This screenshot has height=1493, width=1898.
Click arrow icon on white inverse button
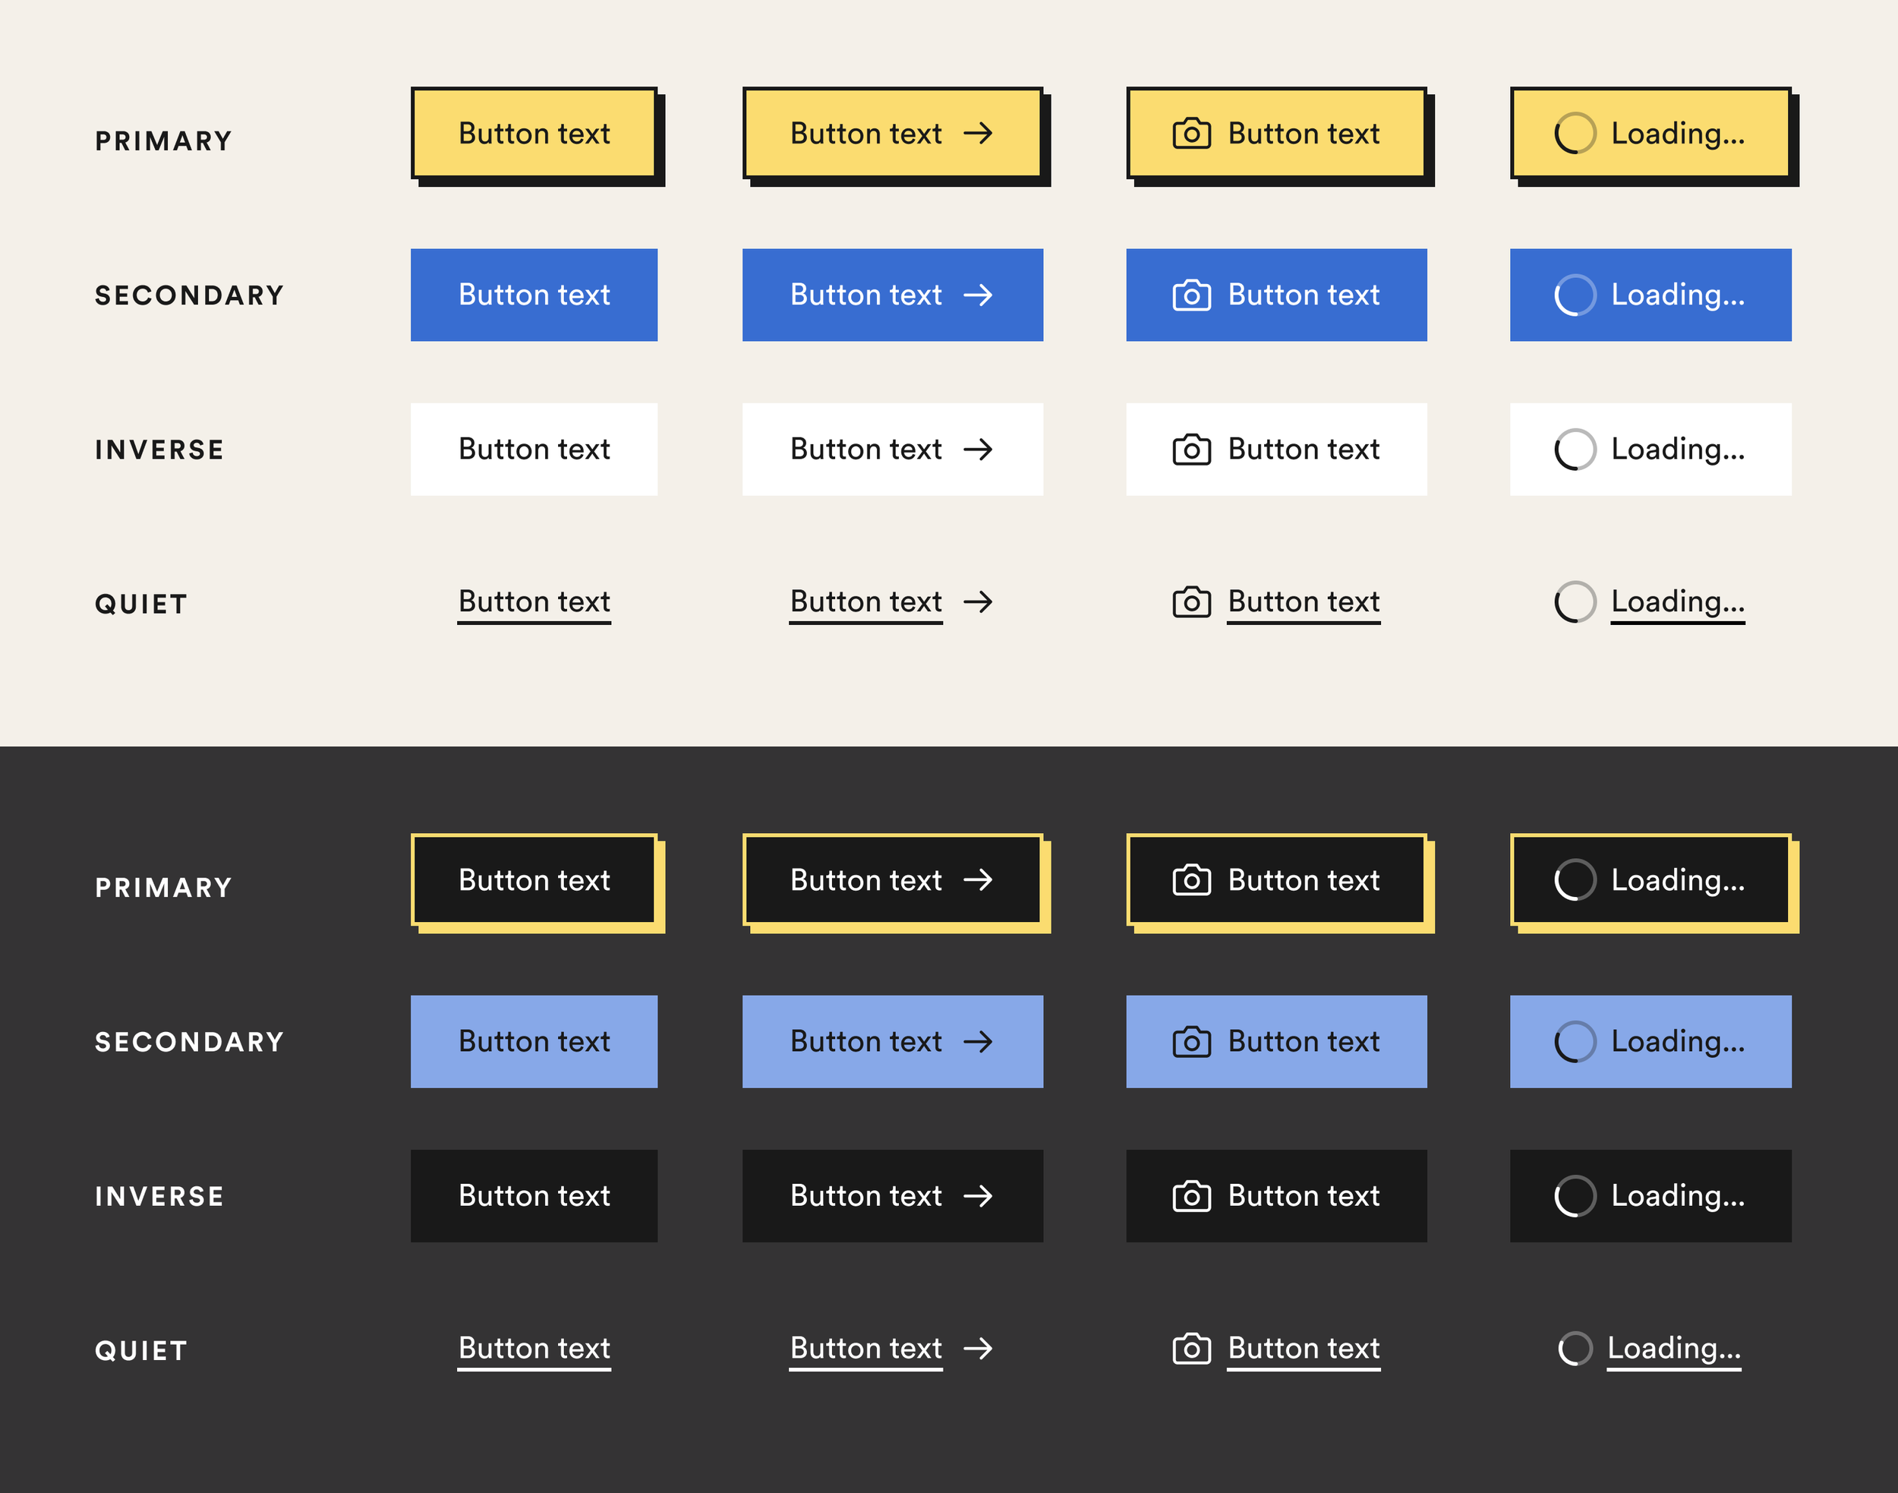978,450
